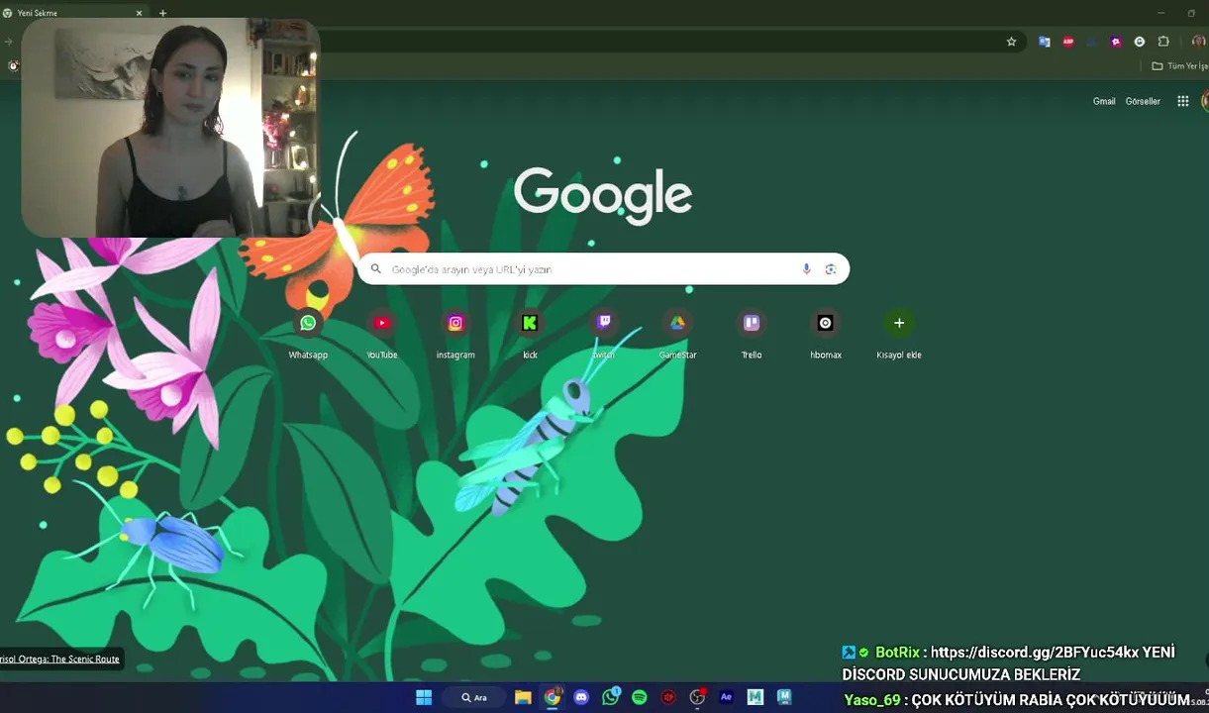Open the Adblock Plus extension
This screenshot has height=713, width=1209.
click(x=1067, y=42)
